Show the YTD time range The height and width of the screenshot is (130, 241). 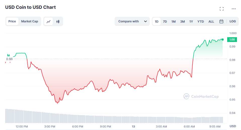[x=201, y=21]
